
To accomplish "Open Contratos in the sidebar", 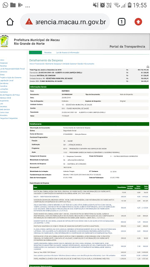I will [4, 92].
